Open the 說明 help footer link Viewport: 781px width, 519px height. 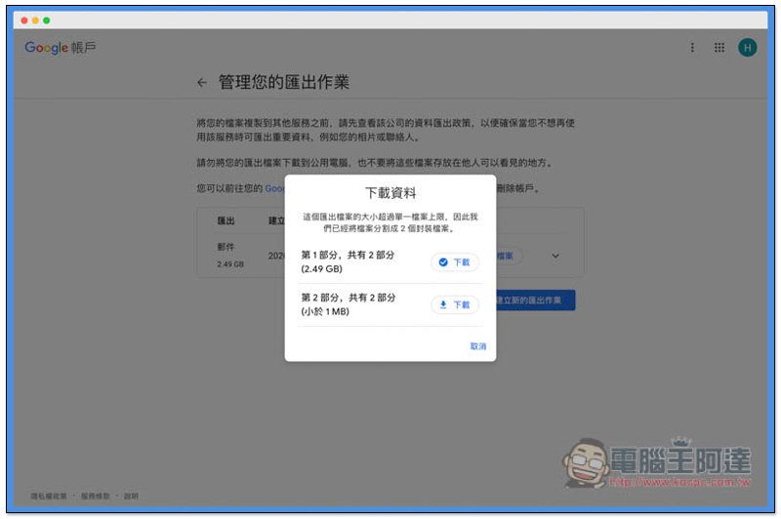click(131, 497)
